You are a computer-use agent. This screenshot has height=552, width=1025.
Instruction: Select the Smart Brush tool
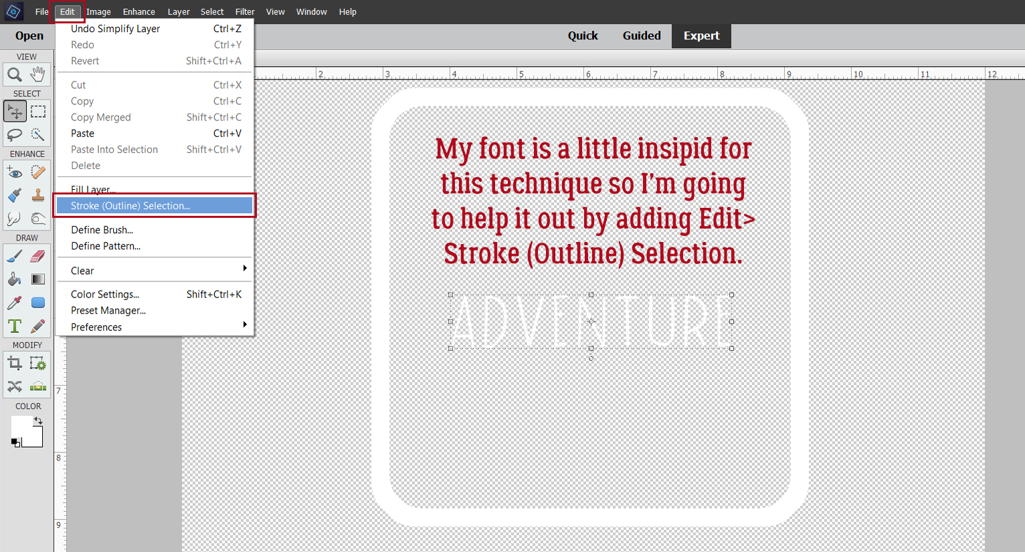click(x=15, y=195)
